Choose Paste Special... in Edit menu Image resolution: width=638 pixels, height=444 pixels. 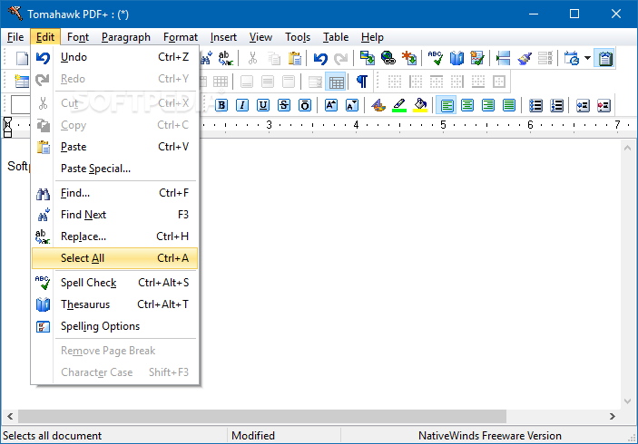[114, 169]
